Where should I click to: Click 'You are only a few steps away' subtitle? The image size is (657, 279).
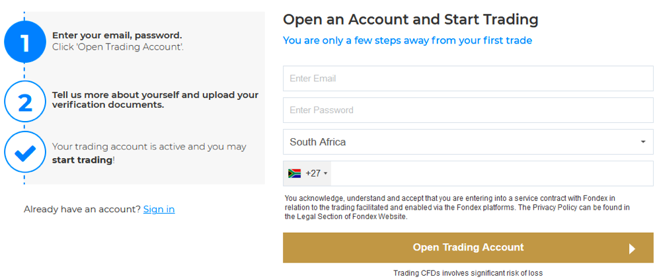tap(408, 40)
